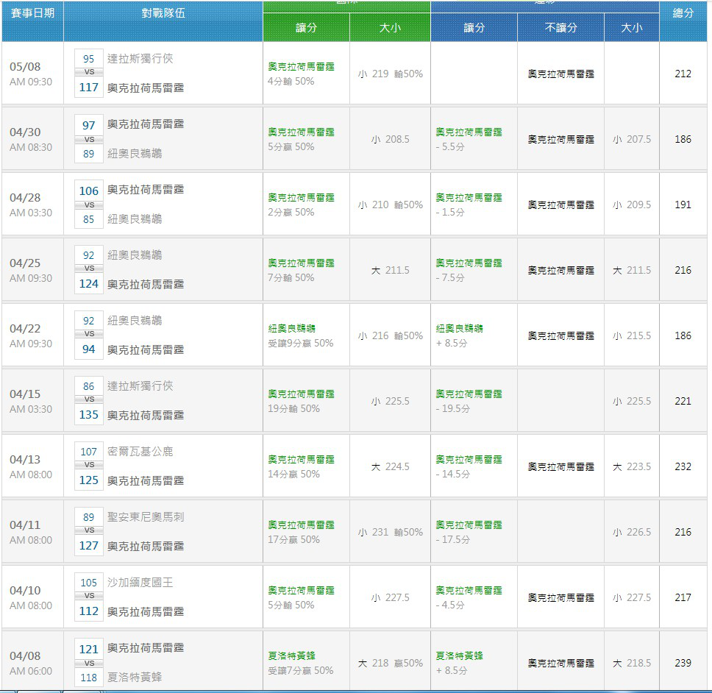Click the 135 score on 04/15
This screenshot has width=712, height=693.
click(88, 415)
